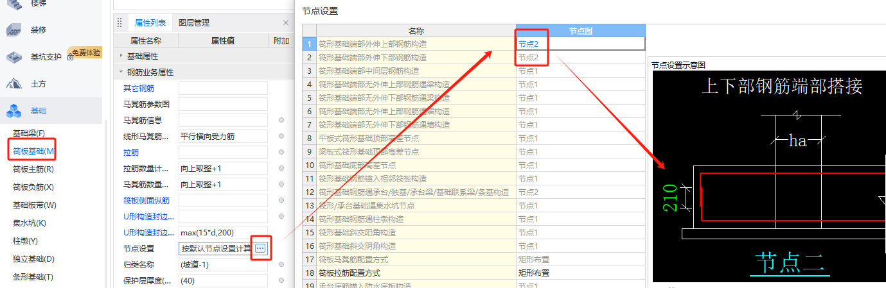Click the 马凳筋信息 value field

[223, 120]
